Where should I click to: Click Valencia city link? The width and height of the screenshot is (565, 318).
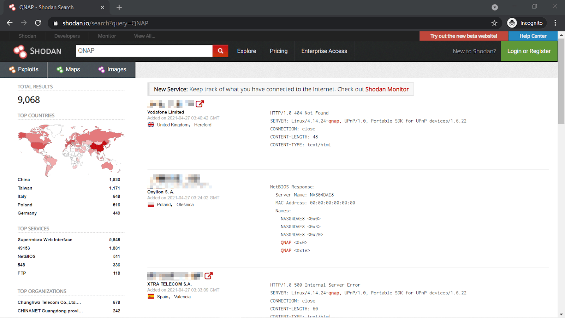coord(182,297)
